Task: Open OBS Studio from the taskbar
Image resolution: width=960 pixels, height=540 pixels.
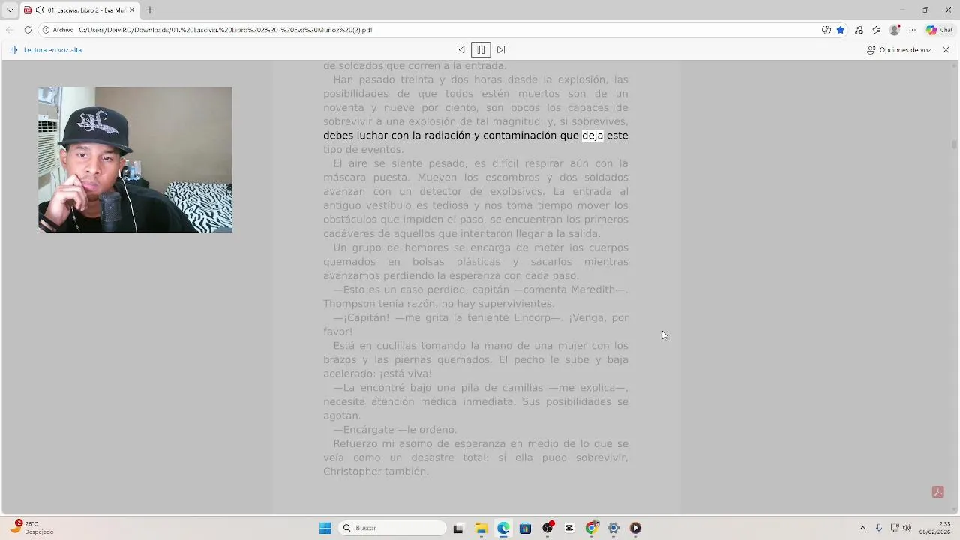Action: coord(547,528)
